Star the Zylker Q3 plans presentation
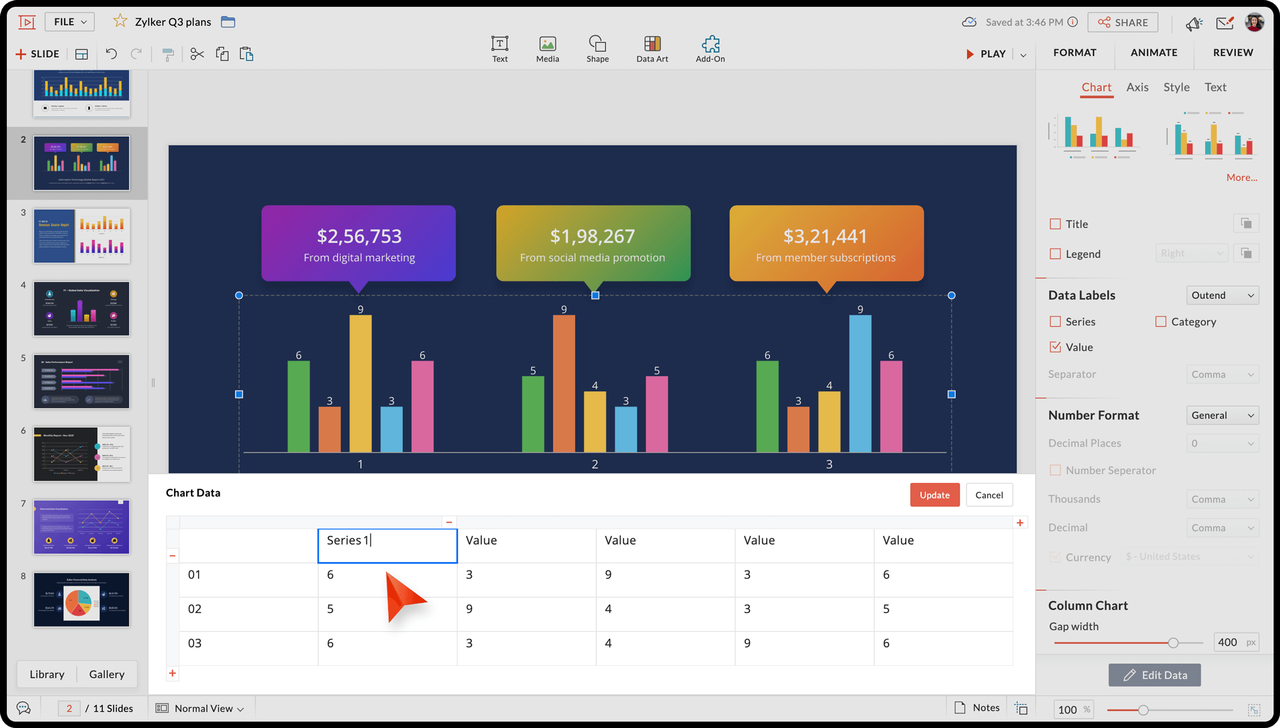 tap(119, 21)
